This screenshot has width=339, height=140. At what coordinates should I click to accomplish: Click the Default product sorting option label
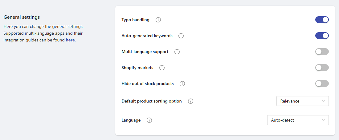coord(152,101)
